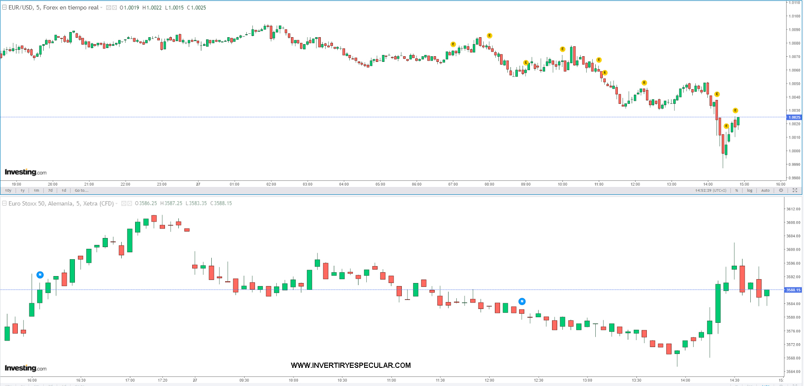Toggle percentage scale on EUR/USD chart

coord(736,190)
